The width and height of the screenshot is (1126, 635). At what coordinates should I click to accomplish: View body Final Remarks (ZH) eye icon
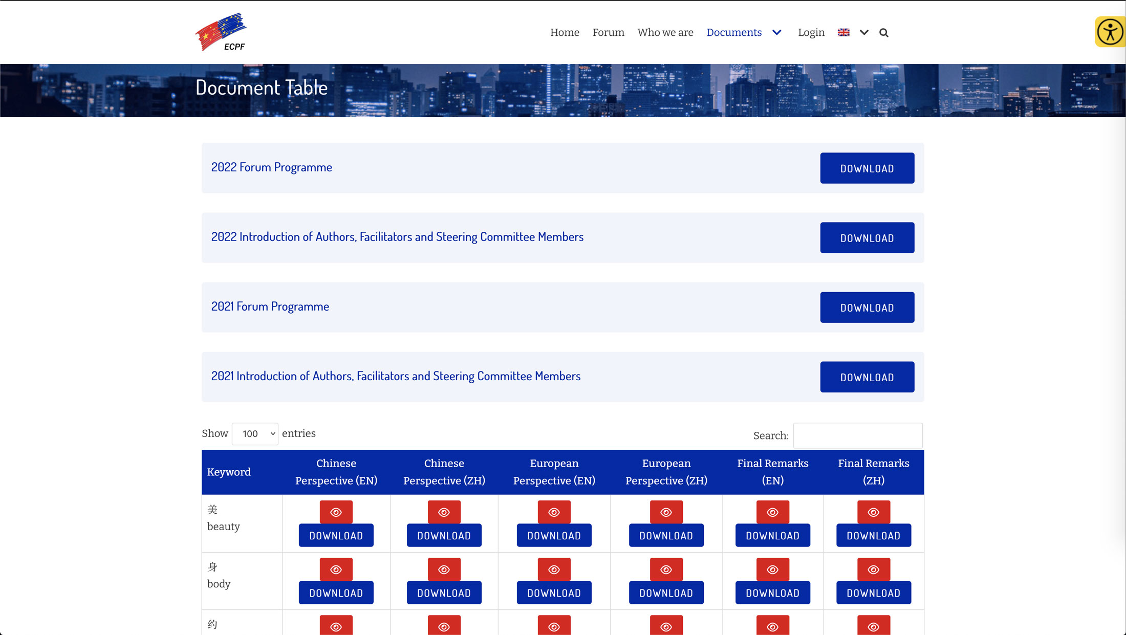point(874,570)
